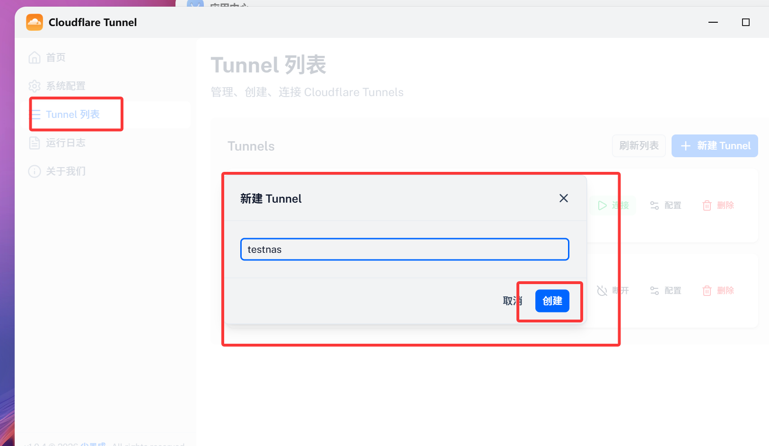The image size is (769, 446).
Task: Open the 首页 menu item
Action: tap(56, 57)
